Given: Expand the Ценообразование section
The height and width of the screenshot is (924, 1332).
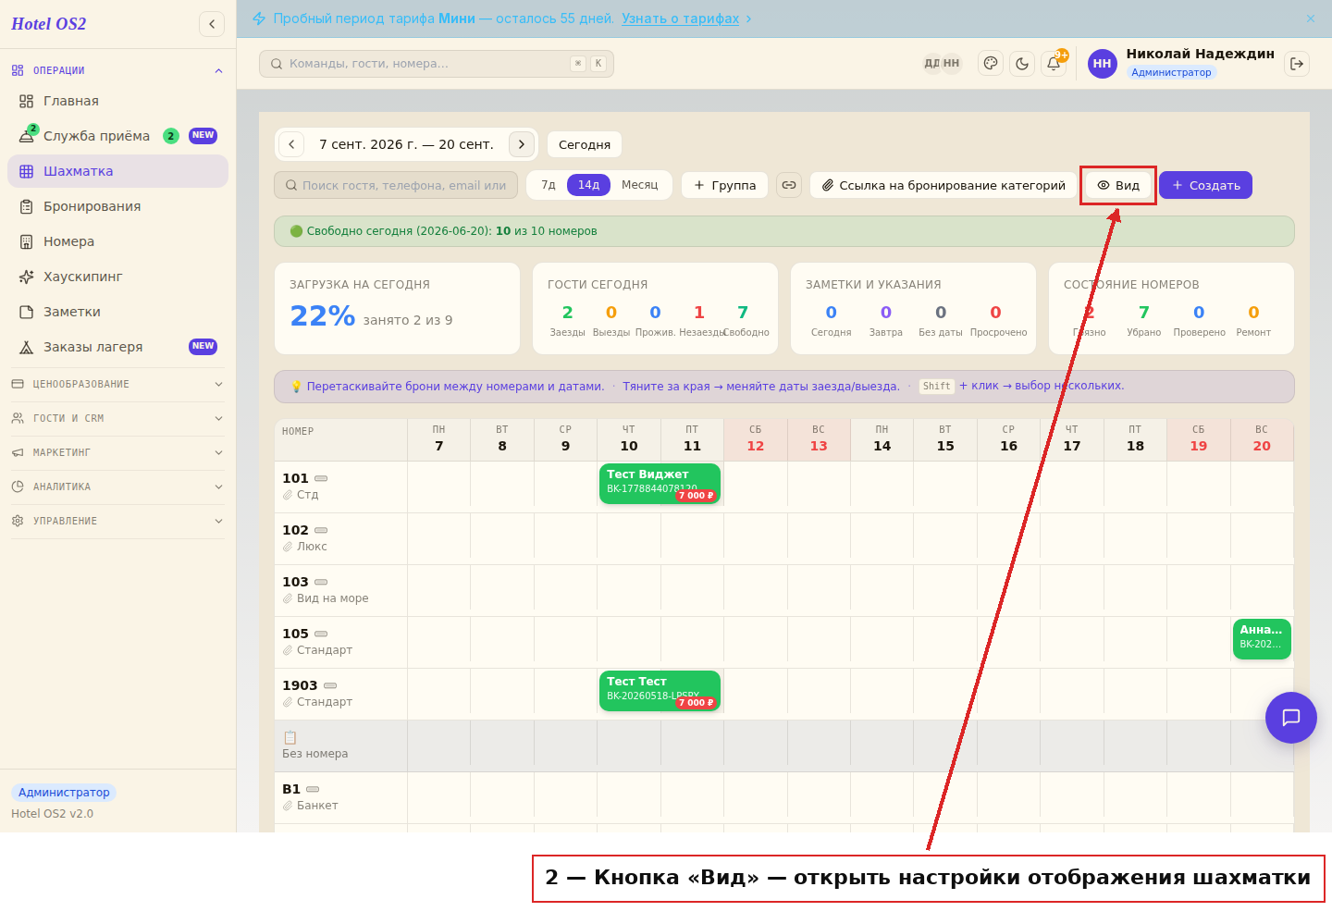Looking at the screenshot, I should pos(117,384).
